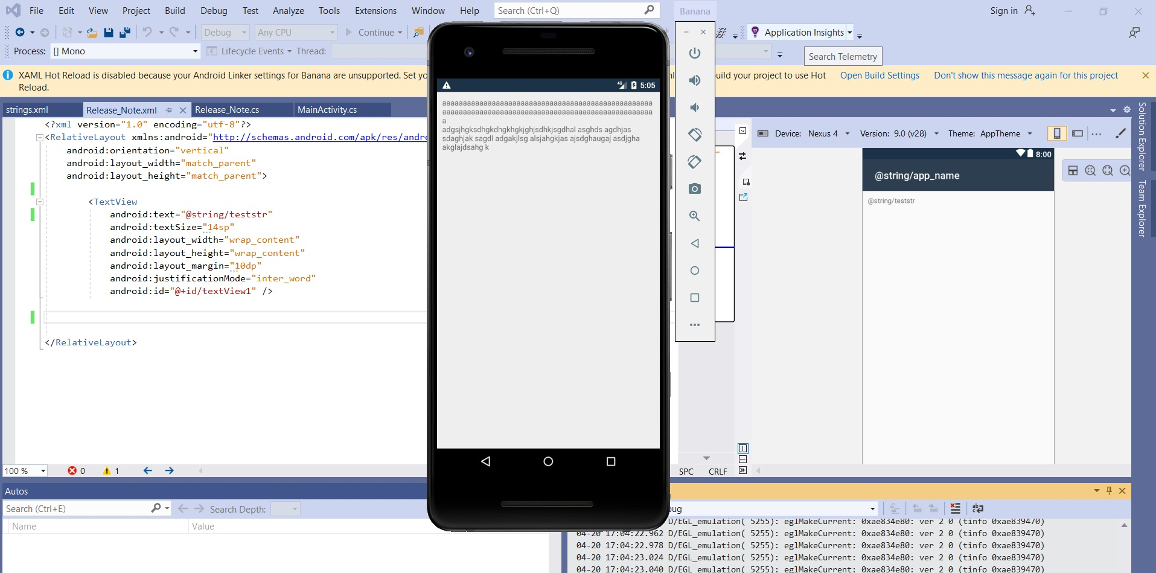Tap the Back button on the phone screen
The height and width of the screenshot is (573, 1156).
485,461
